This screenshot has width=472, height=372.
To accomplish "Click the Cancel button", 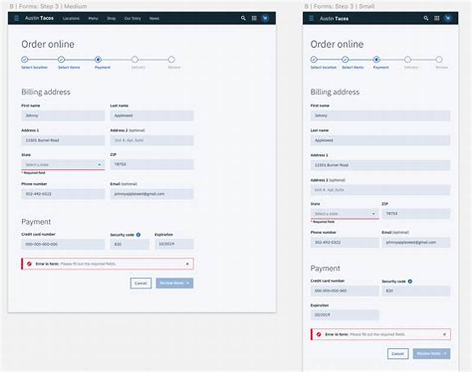I will 141,284.
